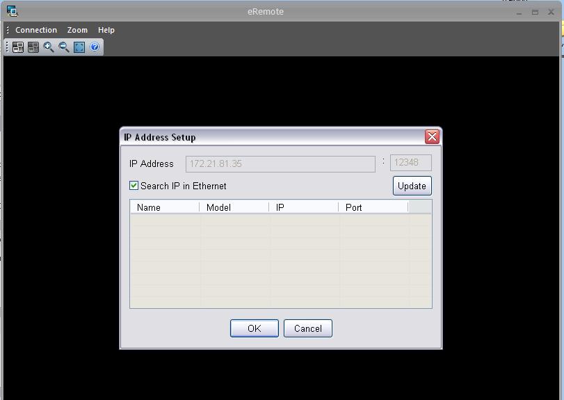Uncheck Search IP in Ethernet
This screenshot has height=400, width=564.
[x=134, y=186]
